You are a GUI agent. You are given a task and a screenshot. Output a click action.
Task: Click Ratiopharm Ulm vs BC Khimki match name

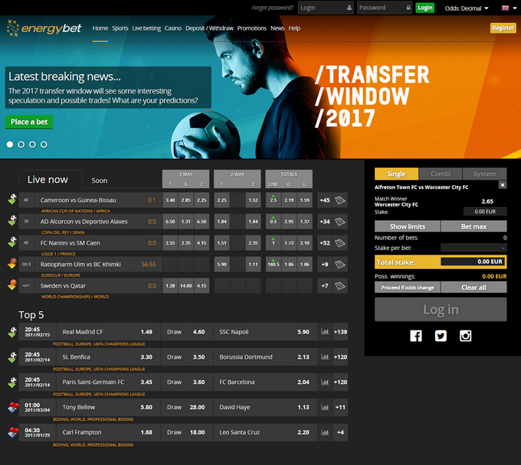pos(80,265)
